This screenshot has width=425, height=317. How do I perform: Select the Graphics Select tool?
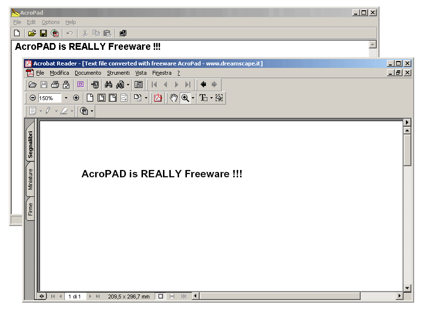(219, 98)
